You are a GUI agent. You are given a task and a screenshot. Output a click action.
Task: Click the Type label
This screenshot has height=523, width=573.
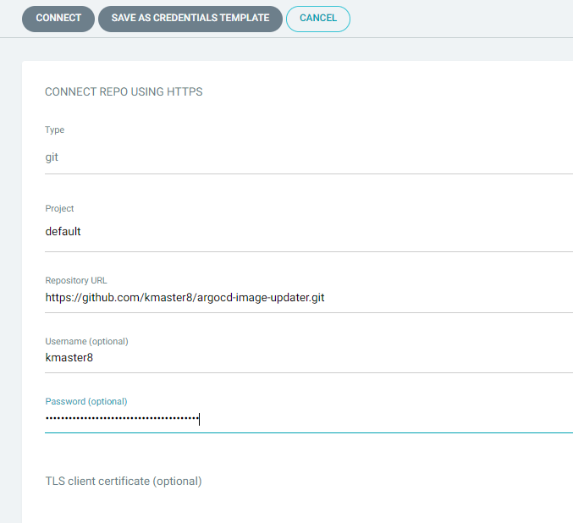[55, 130]
